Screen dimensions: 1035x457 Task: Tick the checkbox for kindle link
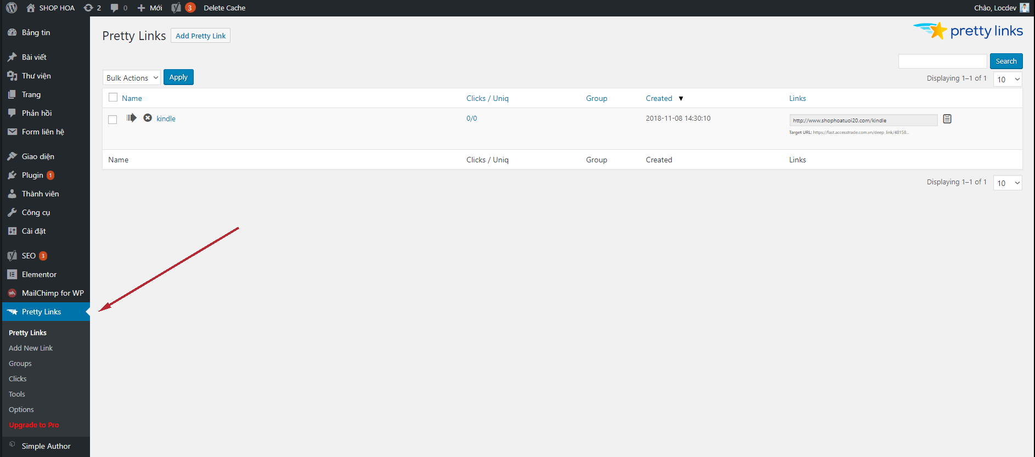click(113, 120)
